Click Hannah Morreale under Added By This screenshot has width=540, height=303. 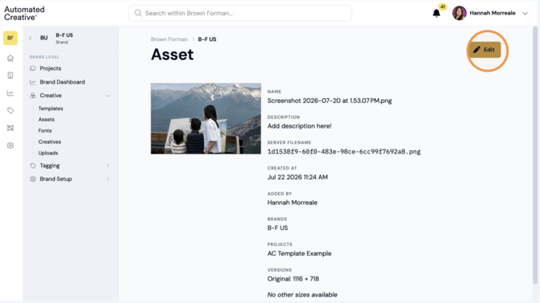tap(292, 203)
